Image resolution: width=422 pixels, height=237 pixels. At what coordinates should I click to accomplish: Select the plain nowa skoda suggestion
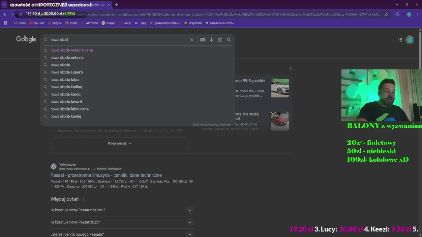(138, 65)
